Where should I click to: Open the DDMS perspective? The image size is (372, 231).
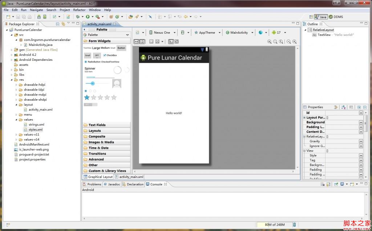point(336,17)
